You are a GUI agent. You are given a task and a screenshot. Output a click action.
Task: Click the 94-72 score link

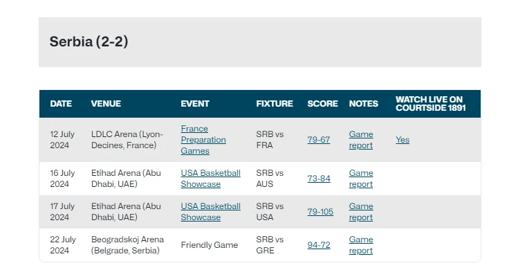[x=319, y=245]
